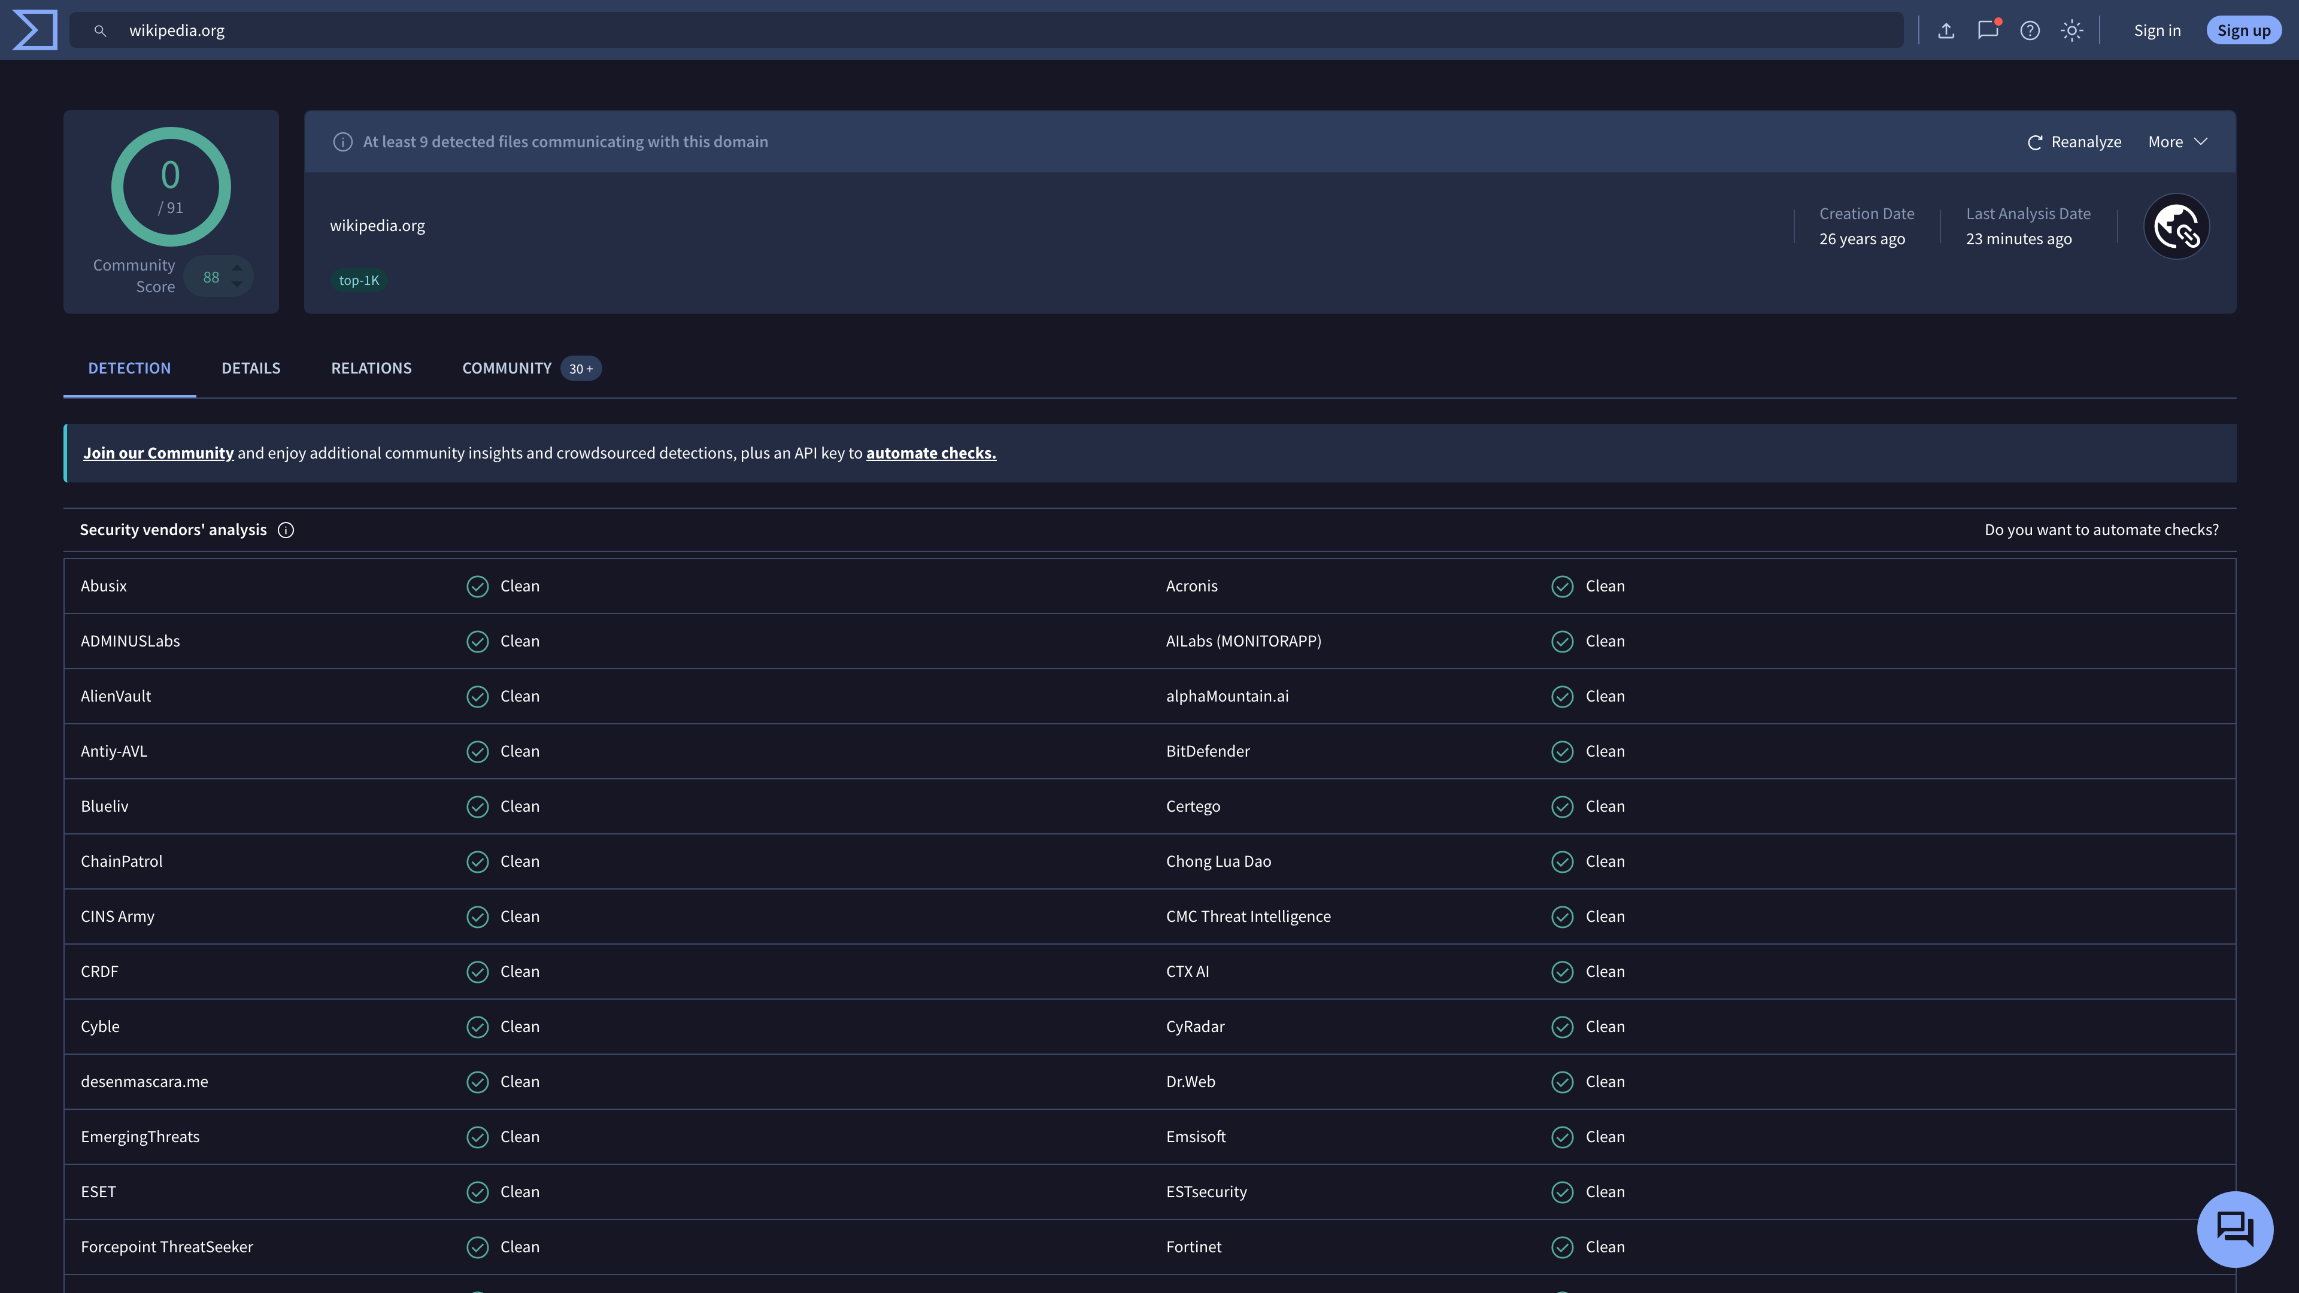This screenshot has width=2299, height=1293.
Task: Open the RELATIONS tab
Action: coord(371,369)
